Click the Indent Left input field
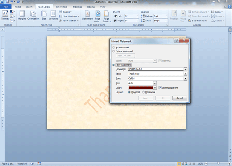The image size is (232, 166). click(130, 16)
